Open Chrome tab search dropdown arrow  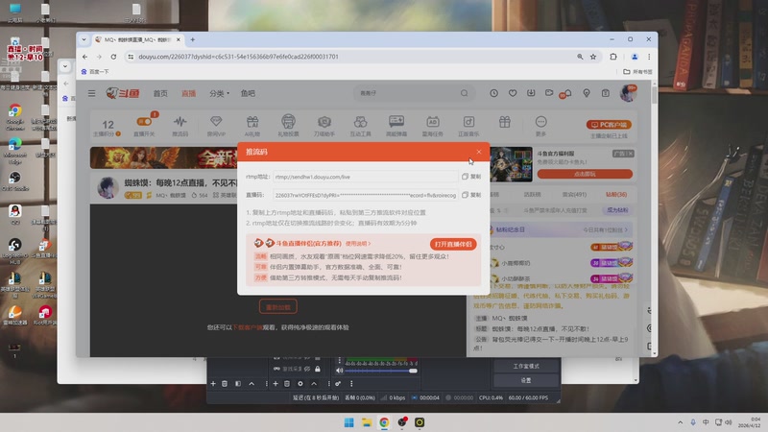(x=84, y=39)
